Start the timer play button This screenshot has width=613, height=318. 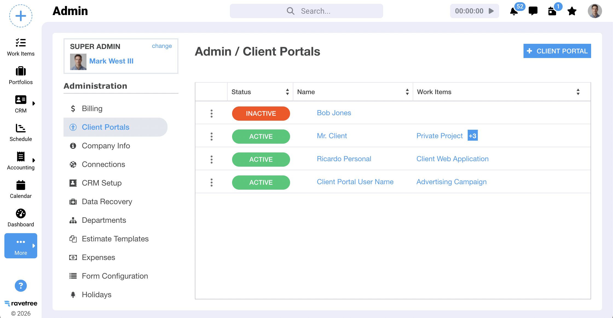(x=491, y=11)
